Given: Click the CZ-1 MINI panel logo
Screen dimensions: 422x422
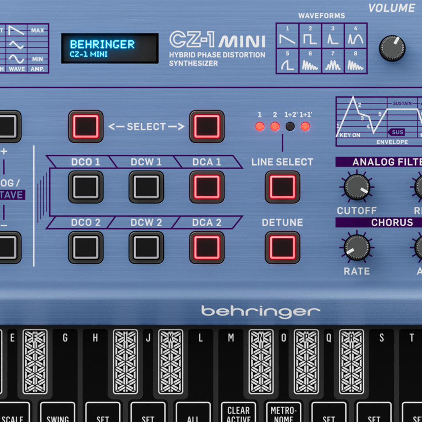Looking at the screenshot, I should point(218,39).
